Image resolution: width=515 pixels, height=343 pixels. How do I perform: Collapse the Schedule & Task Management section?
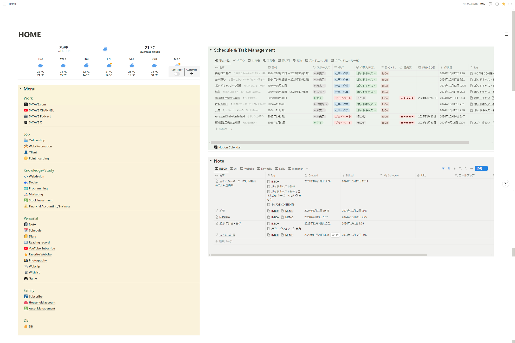211,50
